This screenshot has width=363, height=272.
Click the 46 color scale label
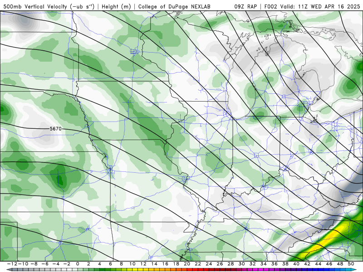[x=329, y=264]
